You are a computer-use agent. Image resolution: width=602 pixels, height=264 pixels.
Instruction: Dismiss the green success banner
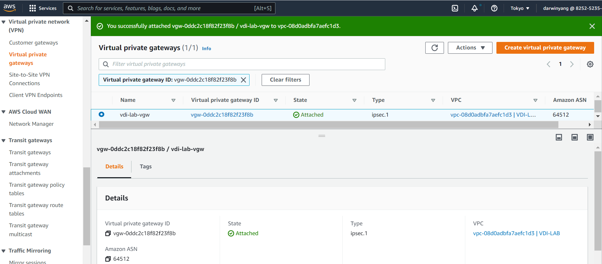click(592, 26)
